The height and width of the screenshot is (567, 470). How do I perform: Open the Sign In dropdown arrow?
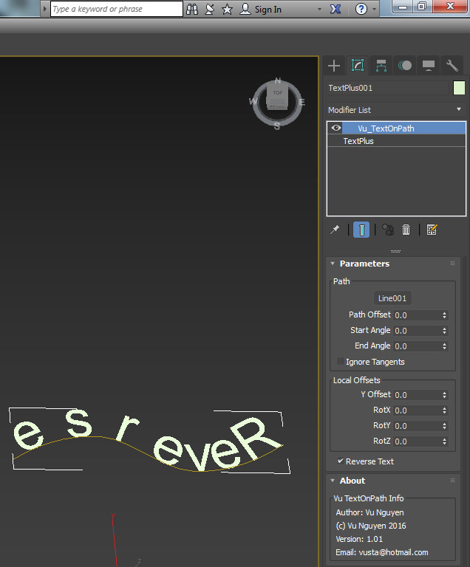(319, 9)
